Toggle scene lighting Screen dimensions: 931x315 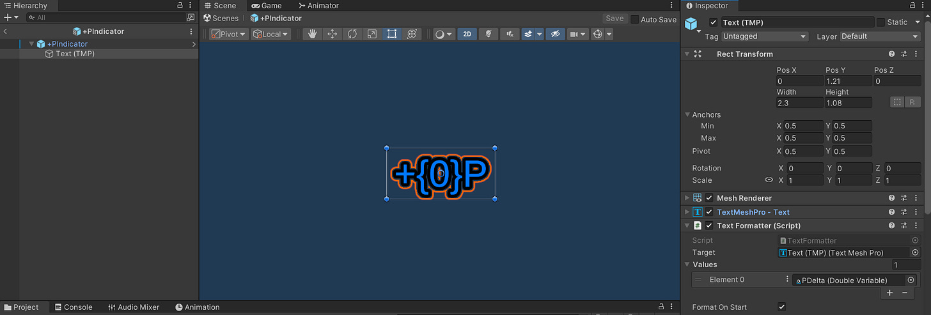pos(489,34)
